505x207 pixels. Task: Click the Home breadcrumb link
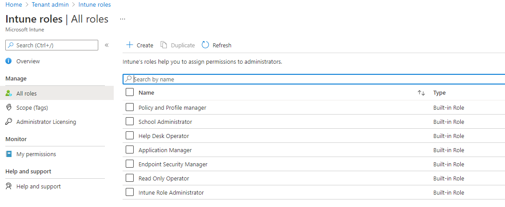click(14, 4)
